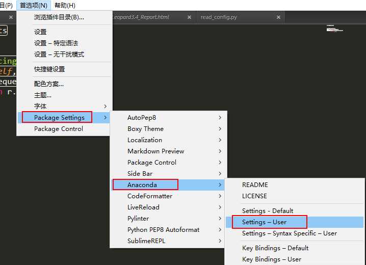
Task: Select 浏览插件目录(B)... menu entry
Action: [x=64, y=17]
